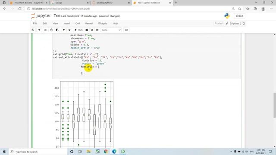This screenshot has height=155, width=276.
Task: Show hidden system tray icons chevron
Action: [231, 152]
